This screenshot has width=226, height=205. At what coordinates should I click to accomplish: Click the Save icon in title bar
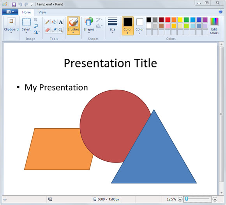click(x=14, y=4)
